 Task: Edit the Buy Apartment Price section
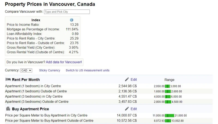point(134,109)
